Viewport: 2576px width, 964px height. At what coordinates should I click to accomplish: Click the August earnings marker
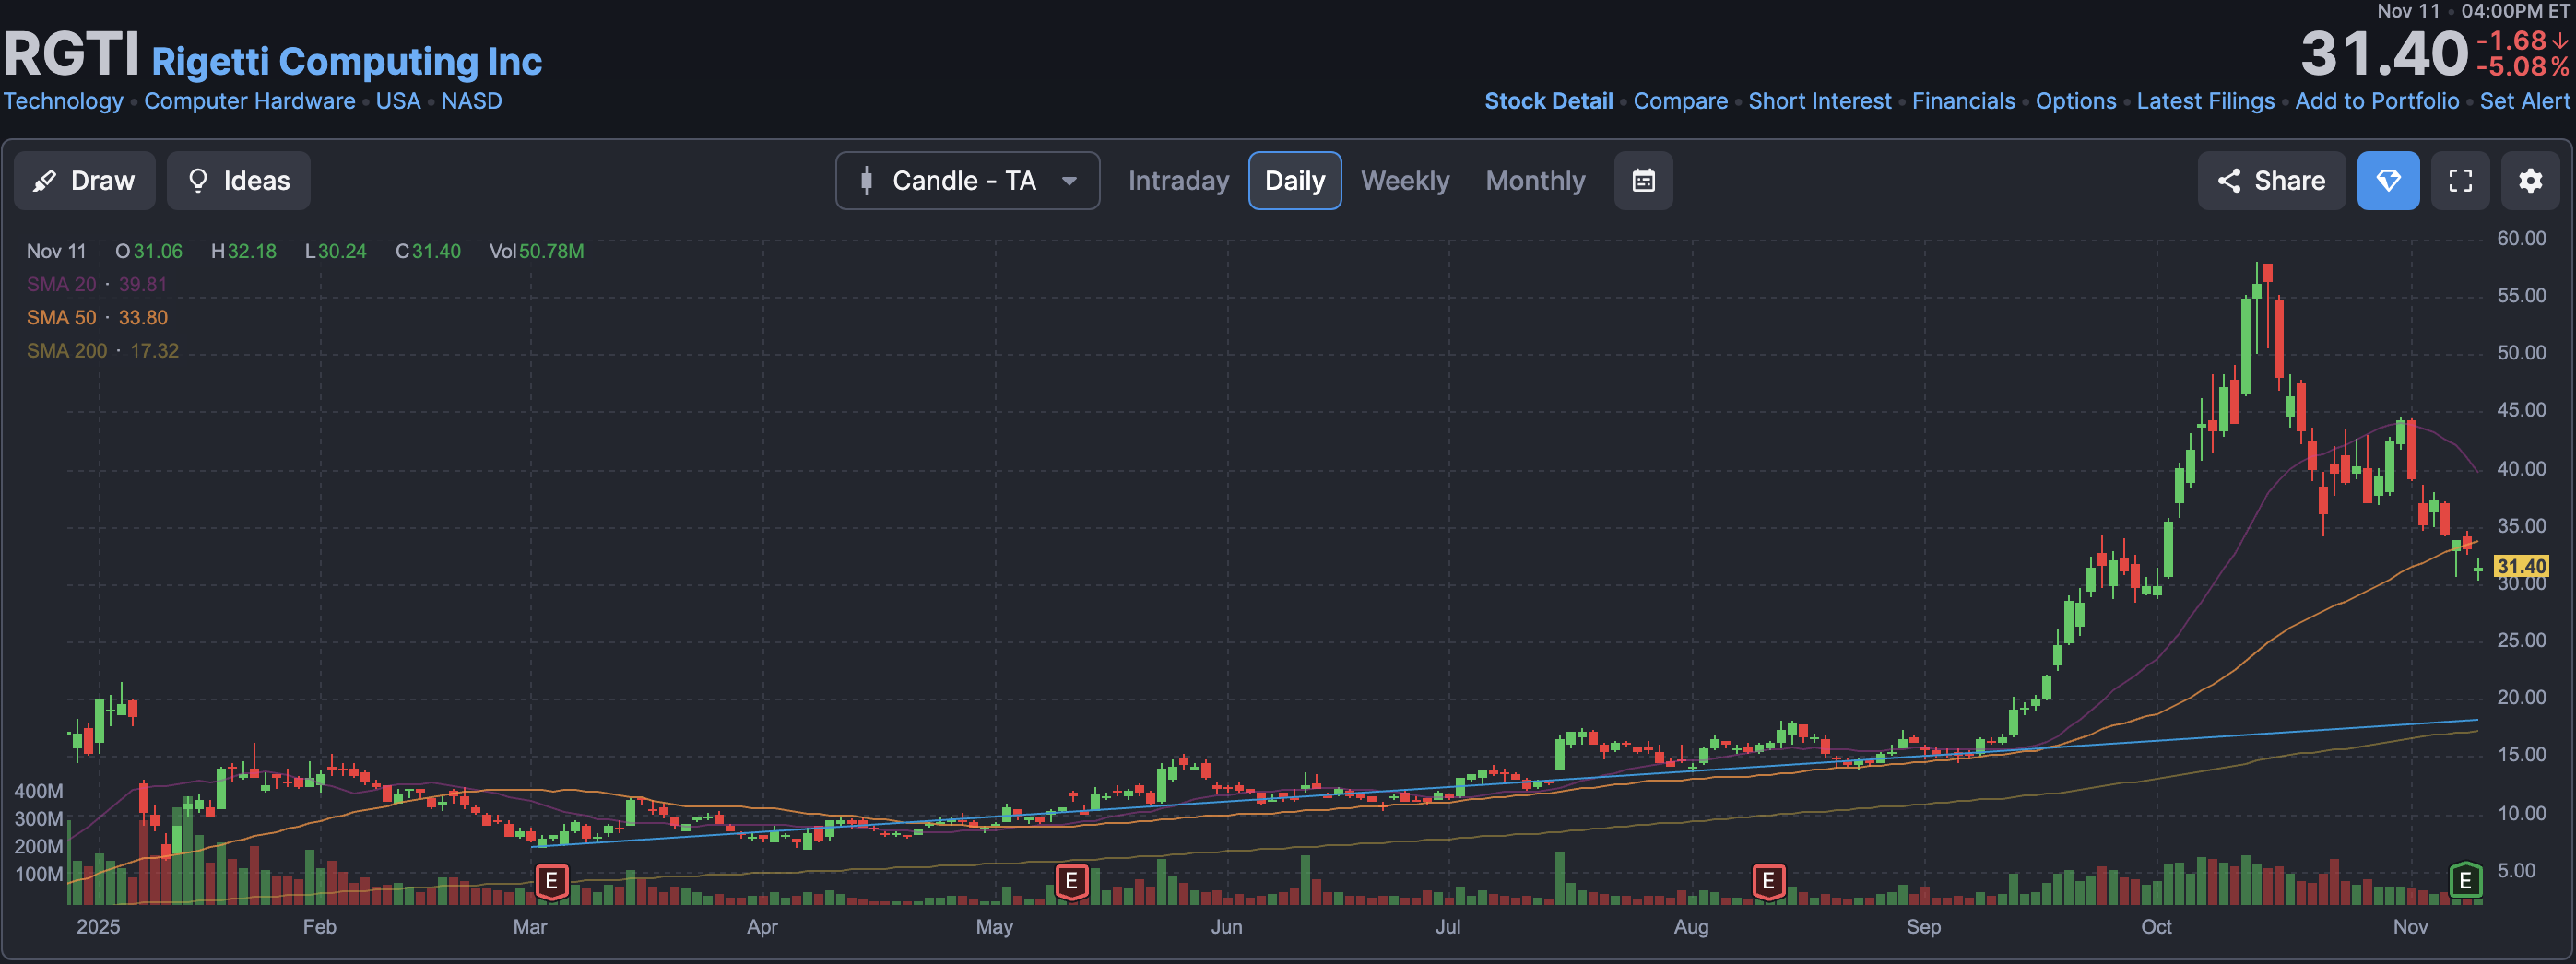tap(1768, 881)
